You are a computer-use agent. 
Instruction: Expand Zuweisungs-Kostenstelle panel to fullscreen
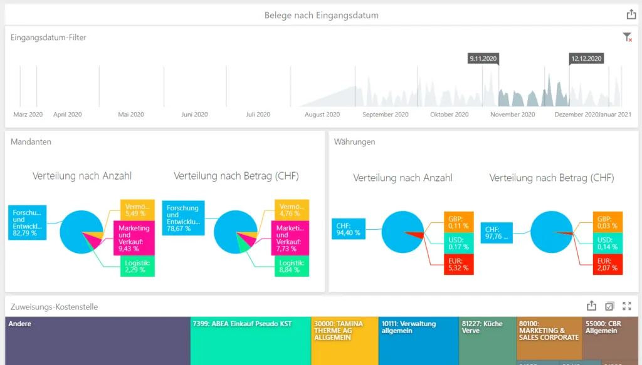626,306
